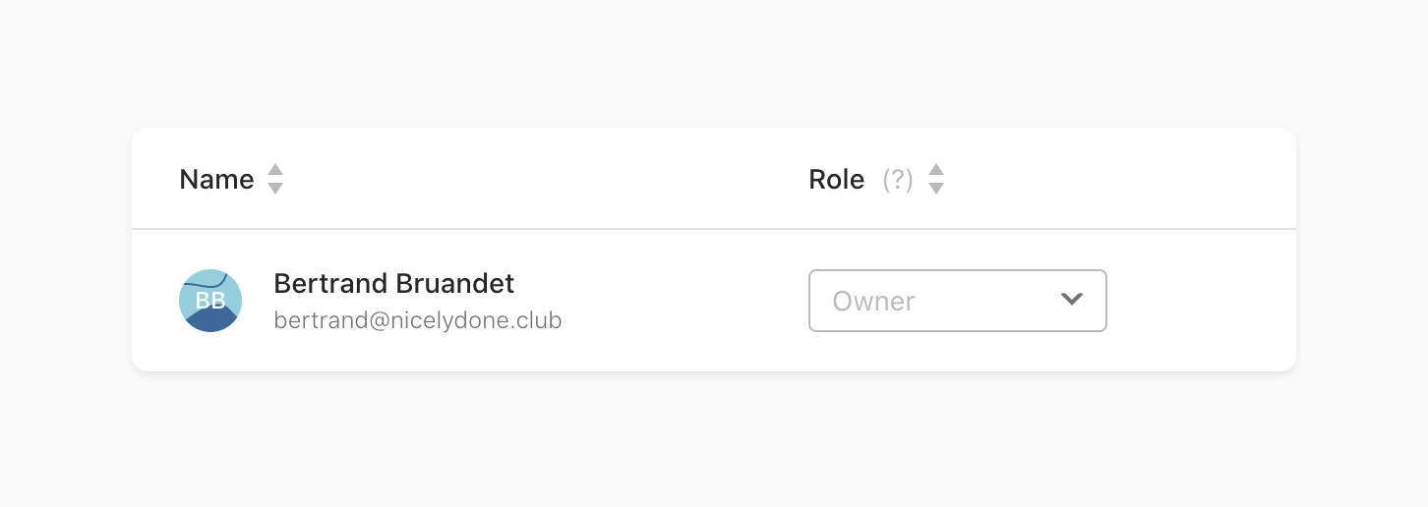Click the Name column header label
The width and height of the screenshot is (1428, 507).
(216, 180)
